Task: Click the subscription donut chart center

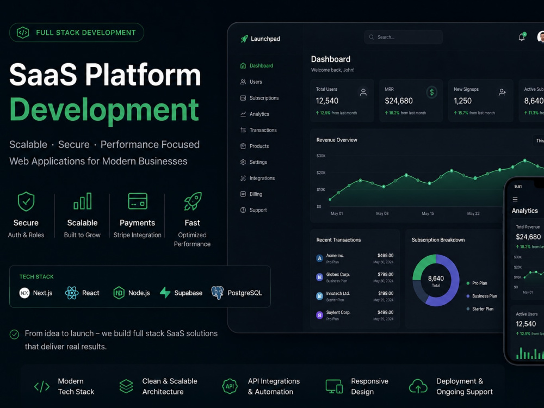Action: (436, 280)
